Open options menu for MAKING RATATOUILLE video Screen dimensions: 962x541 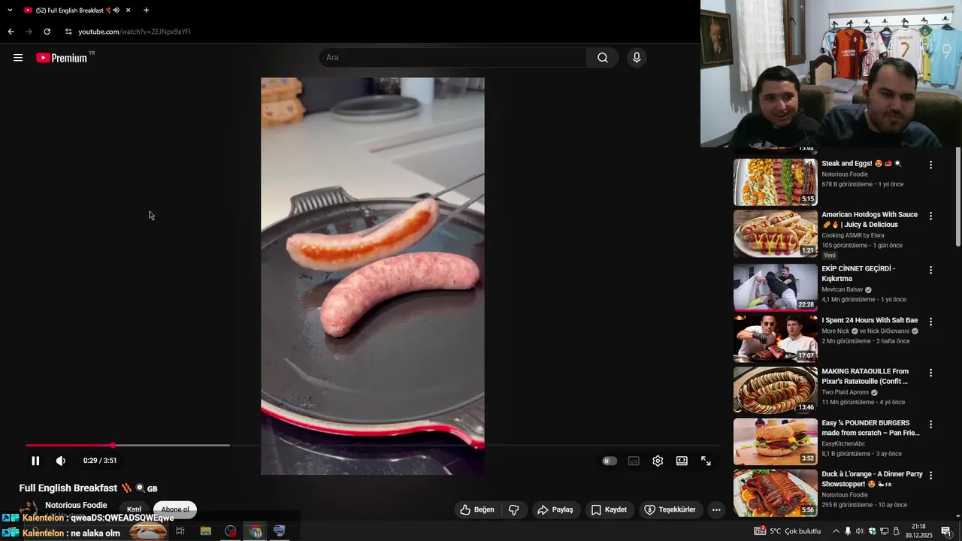click(x=930, y=373)
